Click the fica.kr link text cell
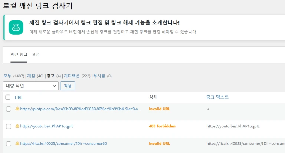 [246, 144]
